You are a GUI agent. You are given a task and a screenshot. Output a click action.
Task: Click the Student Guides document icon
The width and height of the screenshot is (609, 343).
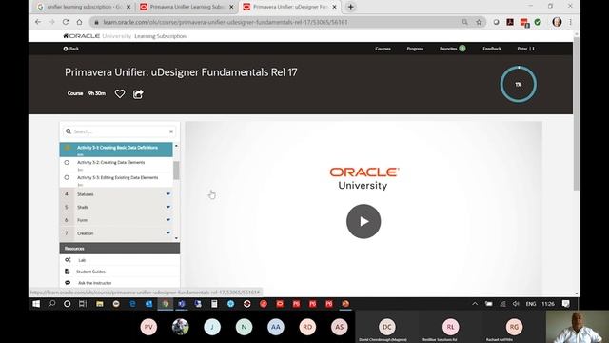click(x=68, y=272)
